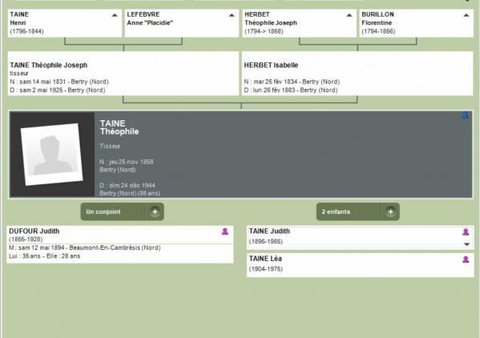
Task: Open grandfather TAINE Henri's box
Action: pyautogui.click(x=65, y=23)
